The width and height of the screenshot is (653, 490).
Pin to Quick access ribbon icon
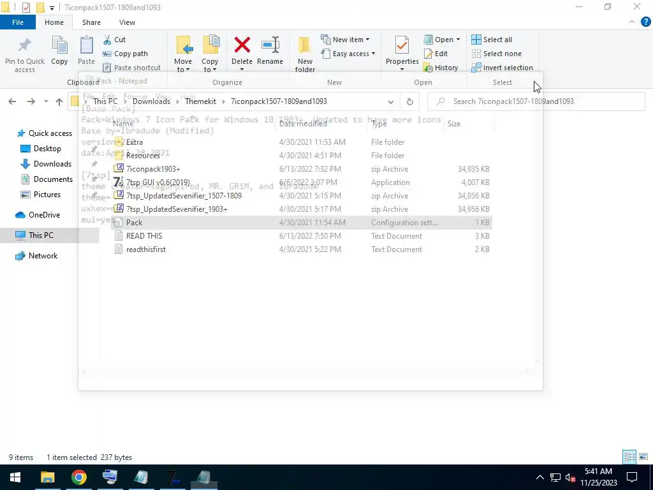(25, 55)
